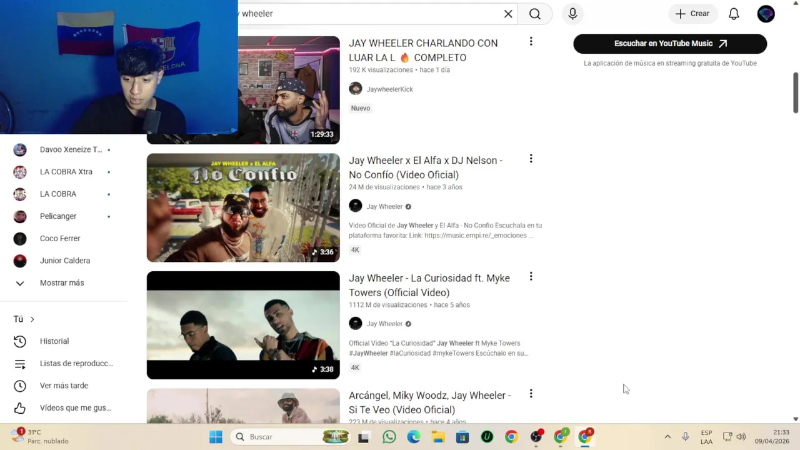Open the JaywheelerKick channel avatar

[x=356, y=89]
